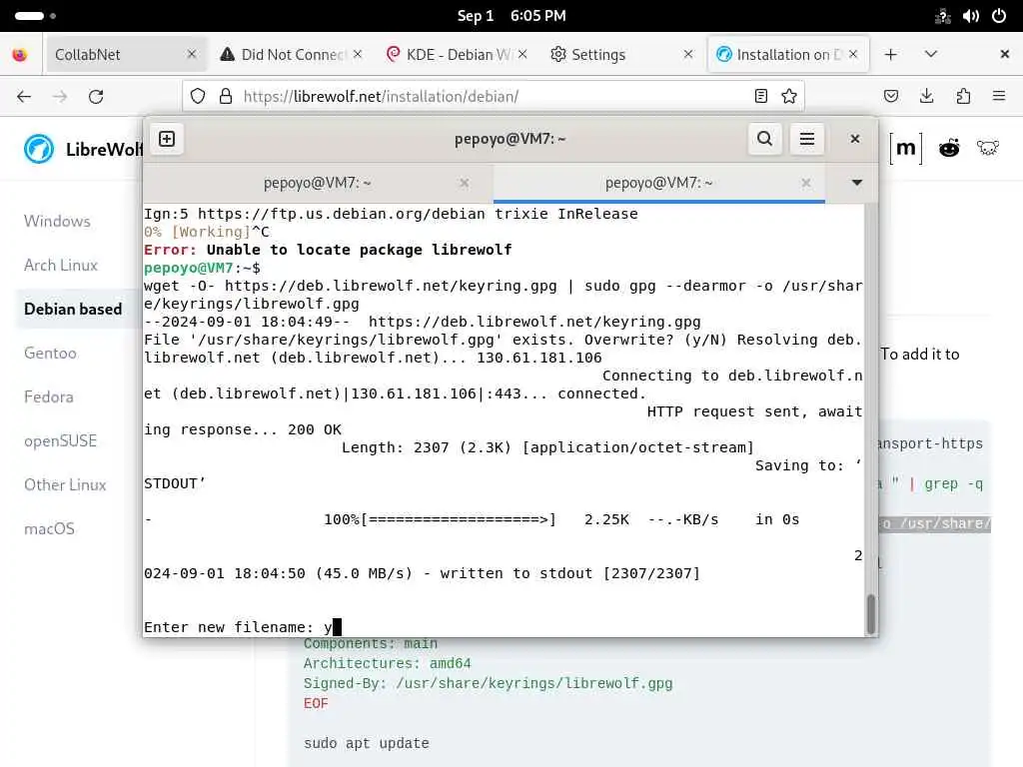Open the power menu icon

pyautogui.click(x=999, y=16)
